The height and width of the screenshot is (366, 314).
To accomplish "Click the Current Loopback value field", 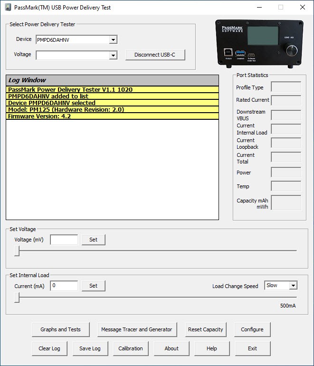I will (x=286, y=143).
